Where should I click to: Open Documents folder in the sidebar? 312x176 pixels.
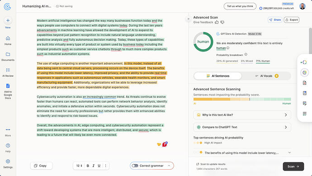pyautogui.click(x=8, y=56)
